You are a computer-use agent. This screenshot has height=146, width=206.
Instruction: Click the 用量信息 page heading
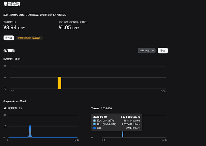point(12,4)
